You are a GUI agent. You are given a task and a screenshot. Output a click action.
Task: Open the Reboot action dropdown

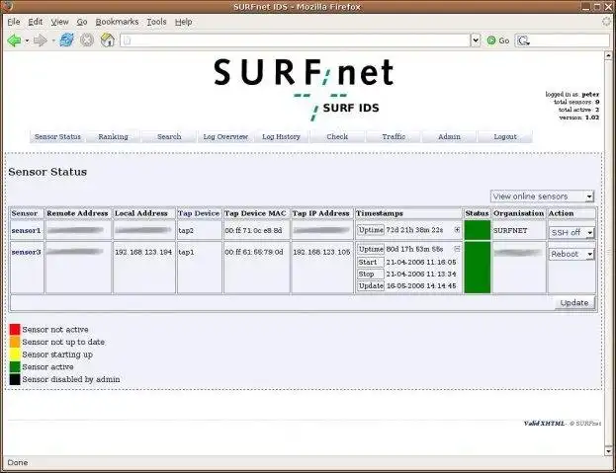pyautogui.click(x=572, y=254)
